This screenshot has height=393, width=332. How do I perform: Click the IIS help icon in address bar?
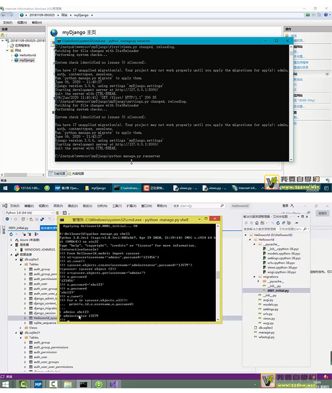[326, 15]
